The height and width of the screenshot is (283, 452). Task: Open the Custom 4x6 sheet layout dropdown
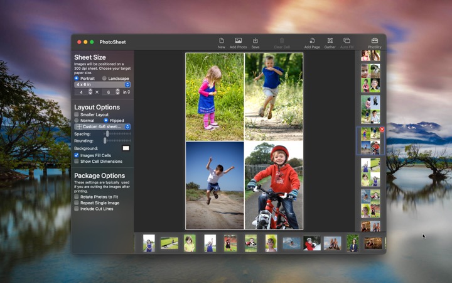tap(102, 127)
